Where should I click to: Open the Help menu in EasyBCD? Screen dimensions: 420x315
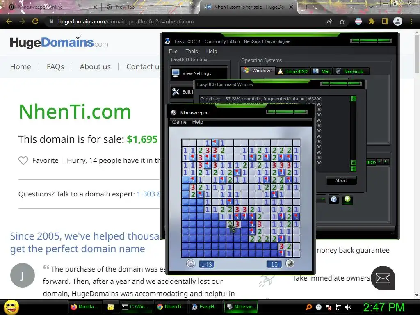click(212, 51)
